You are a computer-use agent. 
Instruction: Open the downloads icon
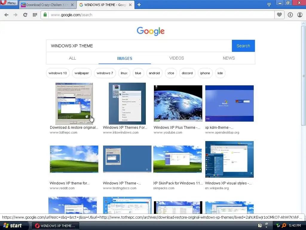[290, 15]
